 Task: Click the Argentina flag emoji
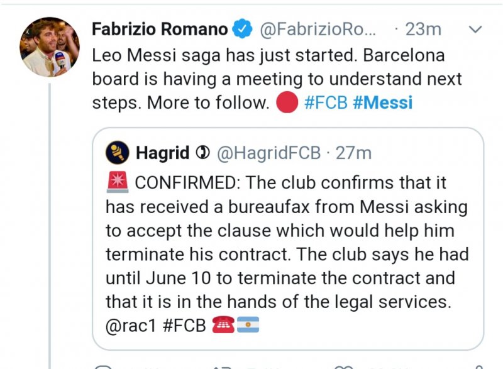point(247,326)
